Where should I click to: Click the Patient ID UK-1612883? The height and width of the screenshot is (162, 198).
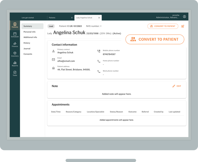[x=70, y=26]
